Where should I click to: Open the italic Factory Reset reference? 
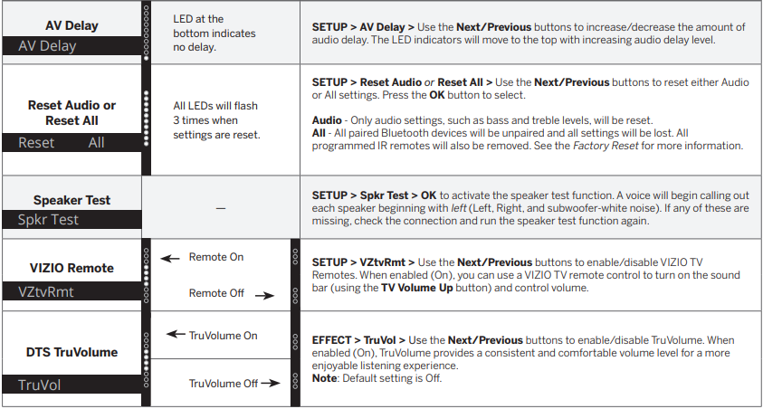[606, 146]
